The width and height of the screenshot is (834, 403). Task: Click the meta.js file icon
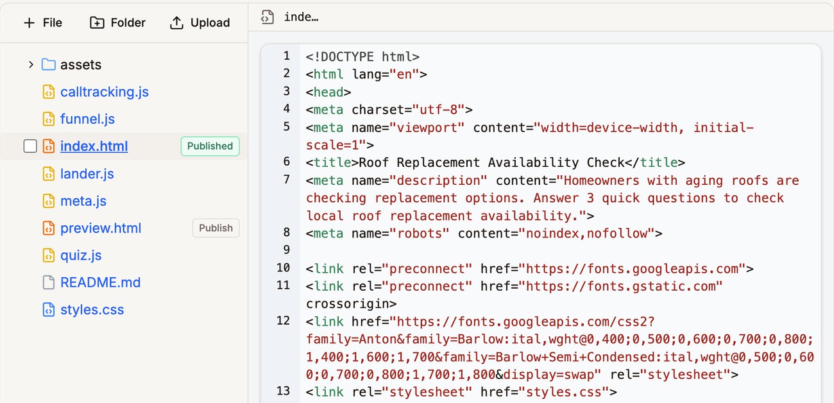[49, 201]
